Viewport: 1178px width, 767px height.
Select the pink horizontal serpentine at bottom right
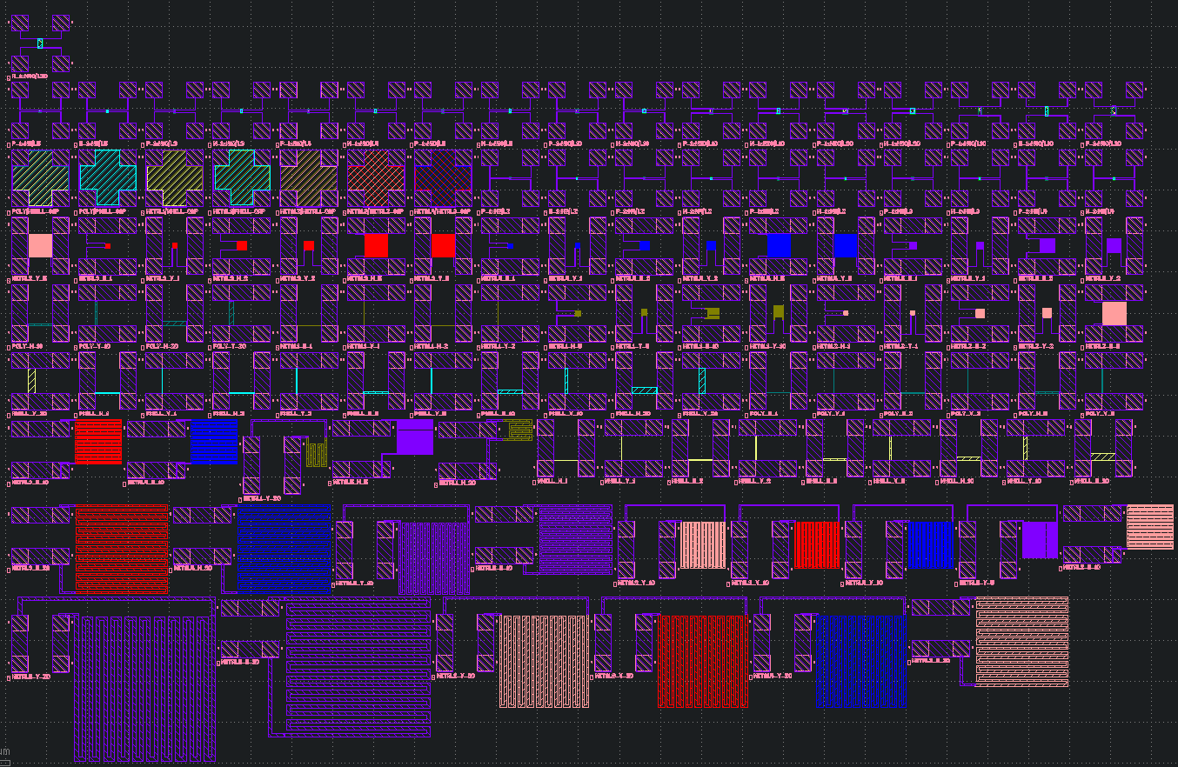coord(1021,642)
